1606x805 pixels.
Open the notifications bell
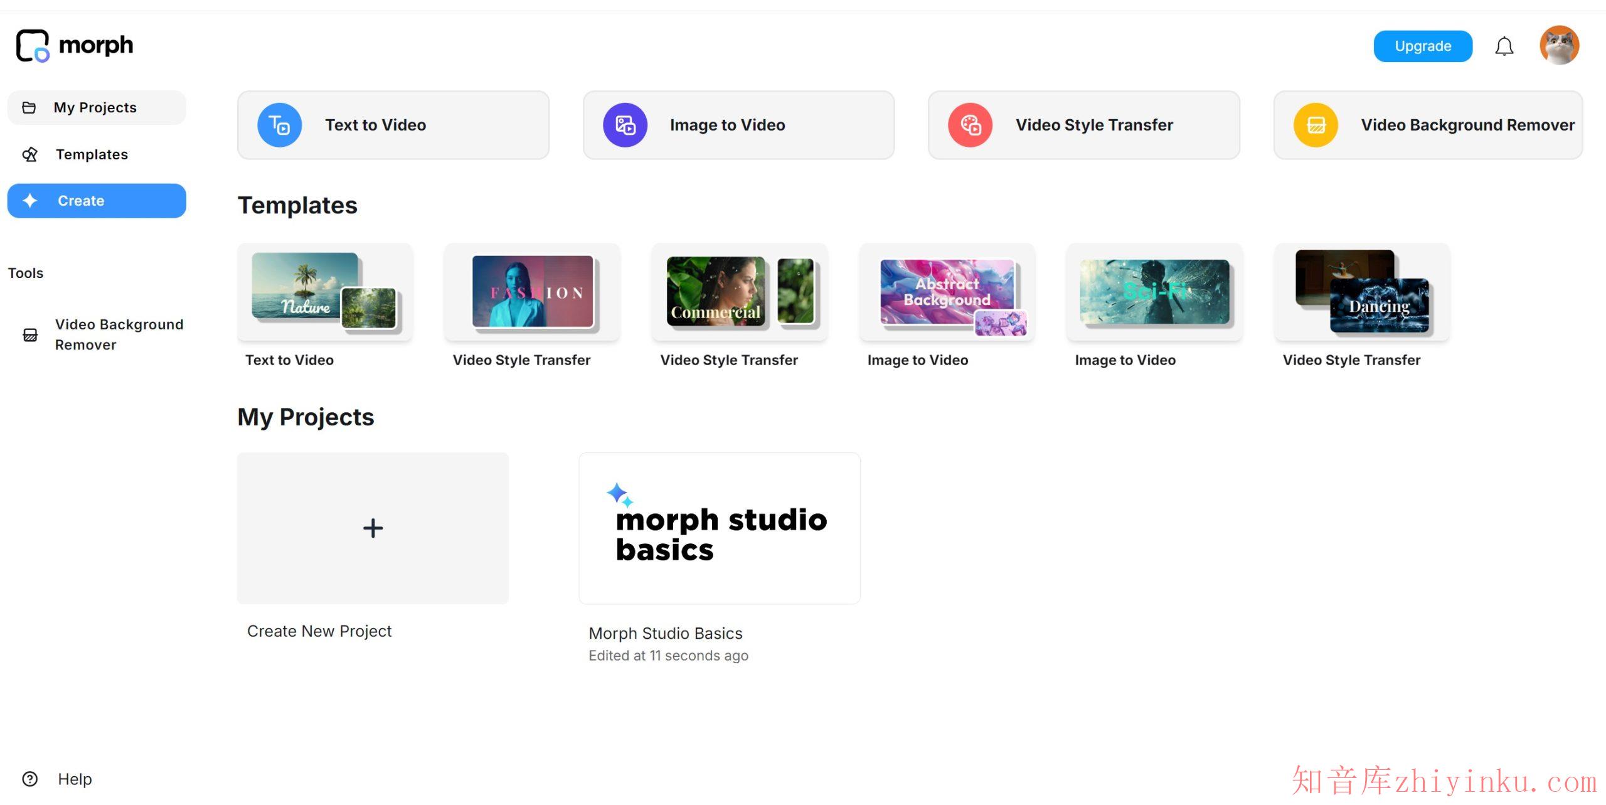(x=1504, y=45)
